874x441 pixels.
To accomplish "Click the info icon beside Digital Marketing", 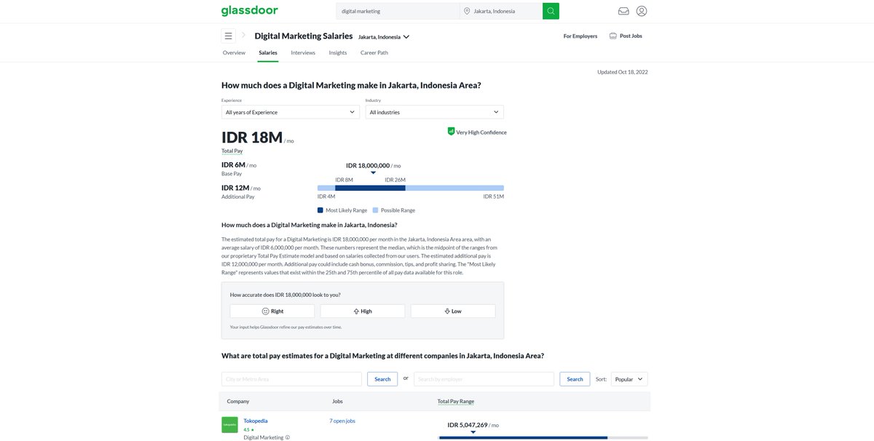I will coord(288,437).
